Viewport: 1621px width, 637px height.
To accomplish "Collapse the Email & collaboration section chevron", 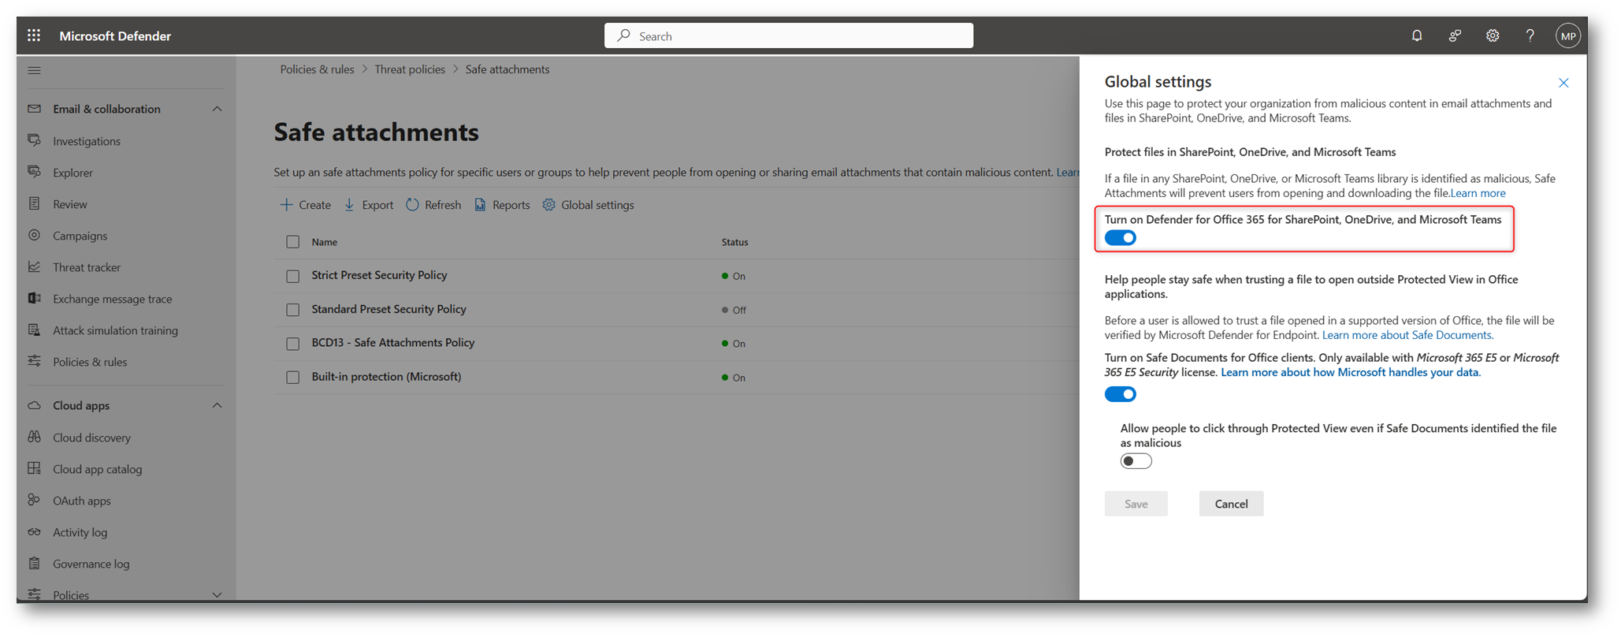I will pos(217,109).
